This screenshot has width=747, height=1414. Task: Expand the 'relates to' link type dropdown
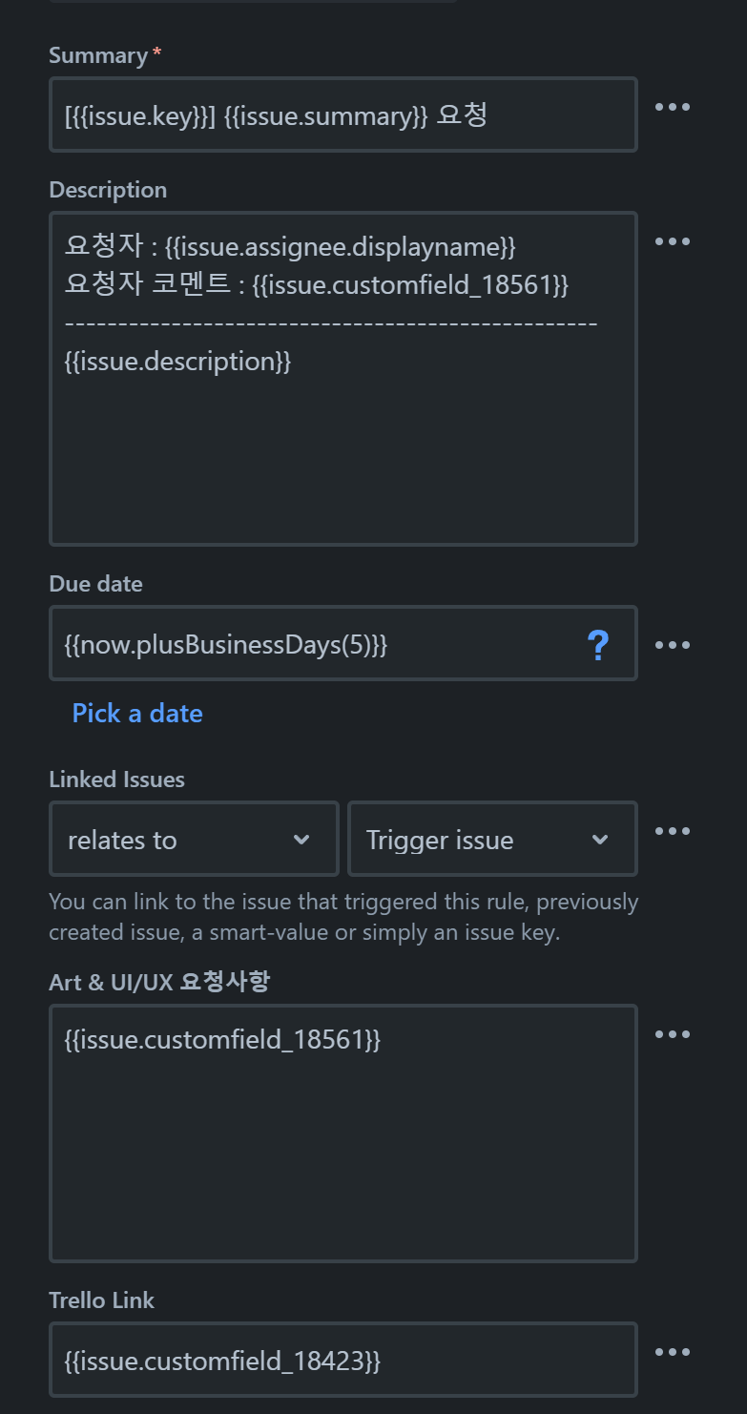point(193,840)
